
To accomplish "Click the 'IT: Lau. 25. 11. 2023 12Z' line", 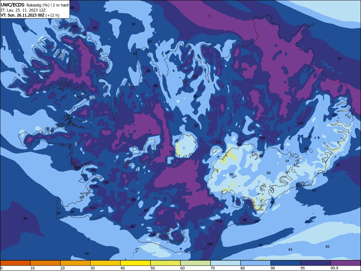I will coord(23,10).
